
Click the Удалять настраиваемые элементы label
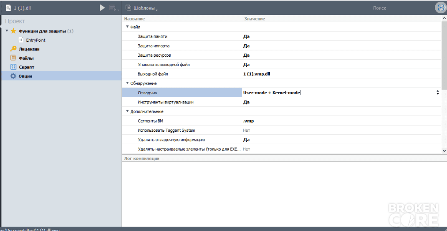click(x=189, y=149)
